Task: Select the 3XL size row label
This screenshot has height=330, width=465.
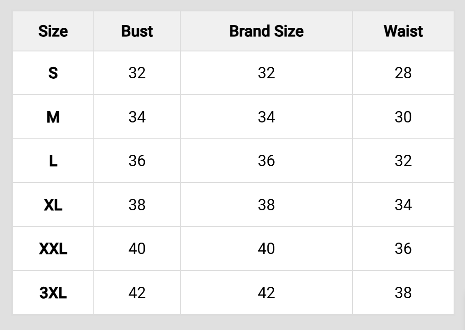Action: [53, 293]
